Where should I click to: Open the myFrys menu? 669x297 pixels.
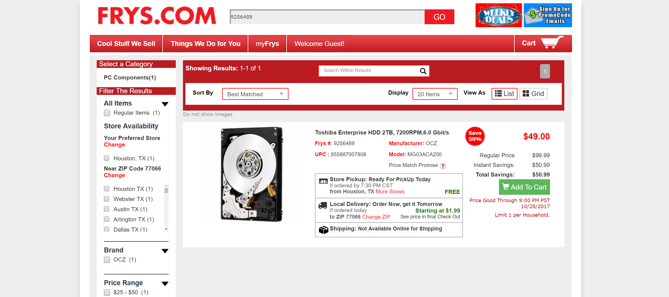(267, 44)
